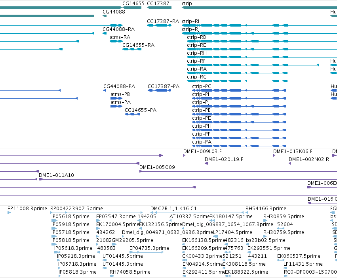Select ctrip-PH protein label
This screenshot has width=337, height=278.
202,126
